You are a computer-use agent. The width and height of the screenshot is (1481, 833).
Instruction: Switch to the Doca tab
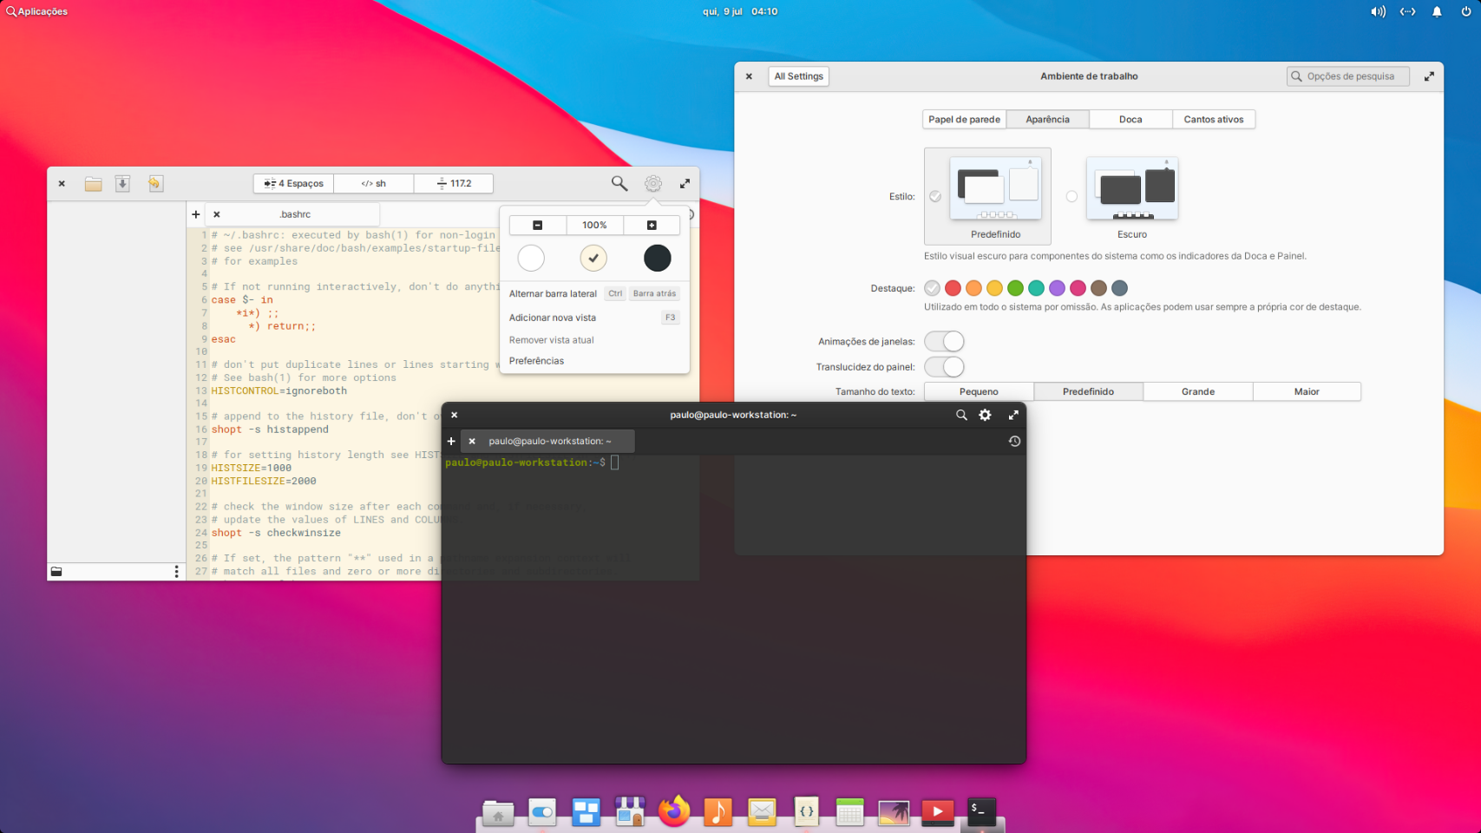pos(1130,120)
